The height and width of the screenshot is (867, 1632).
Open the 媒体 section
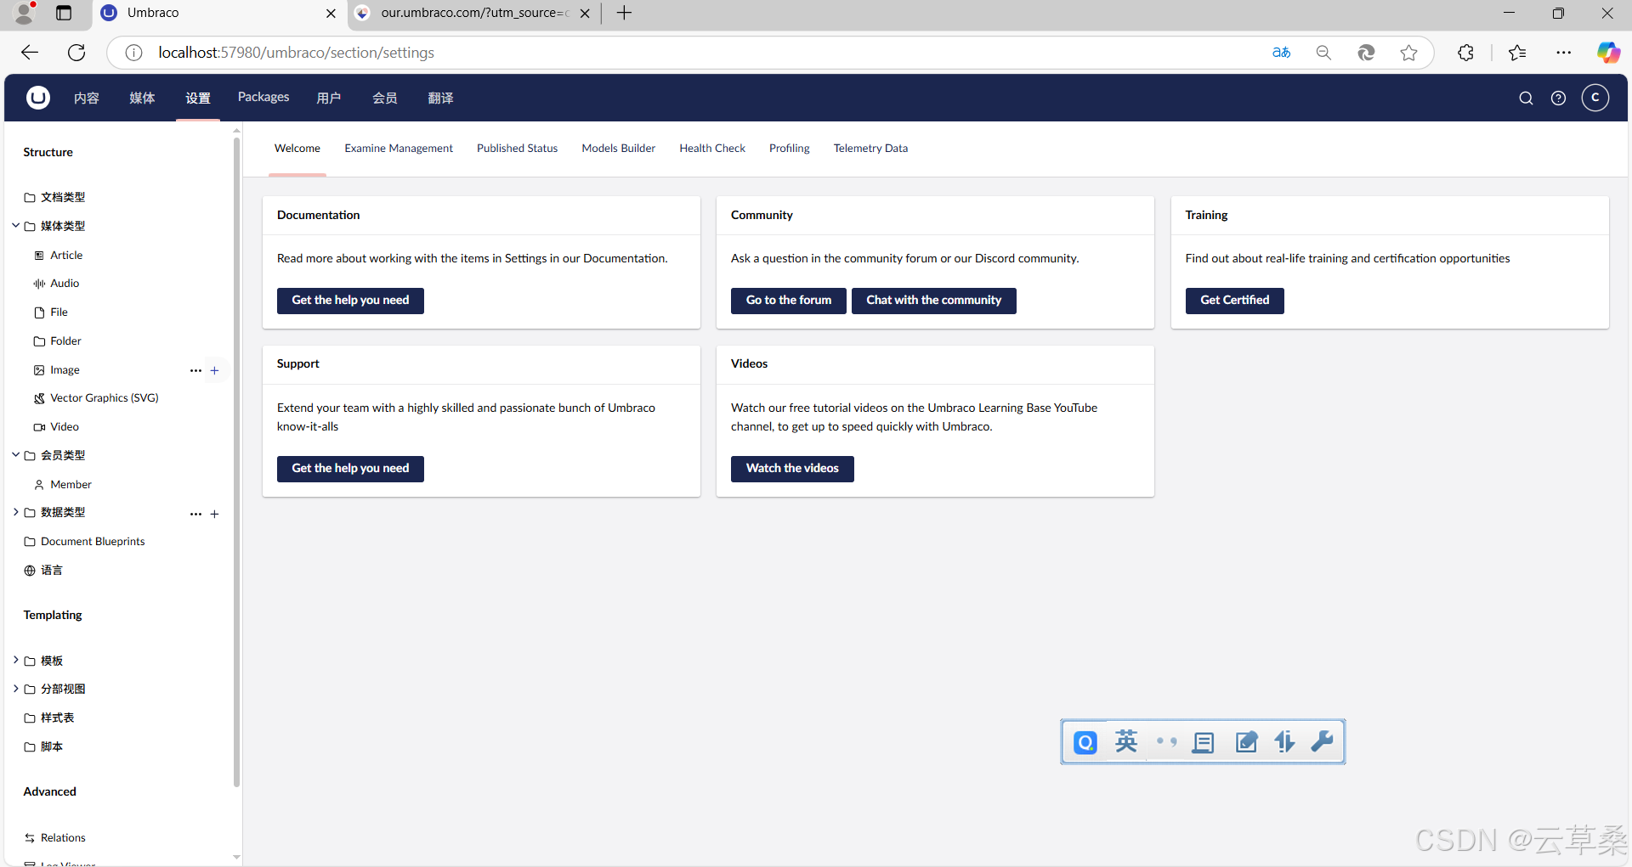pos(142,99)
